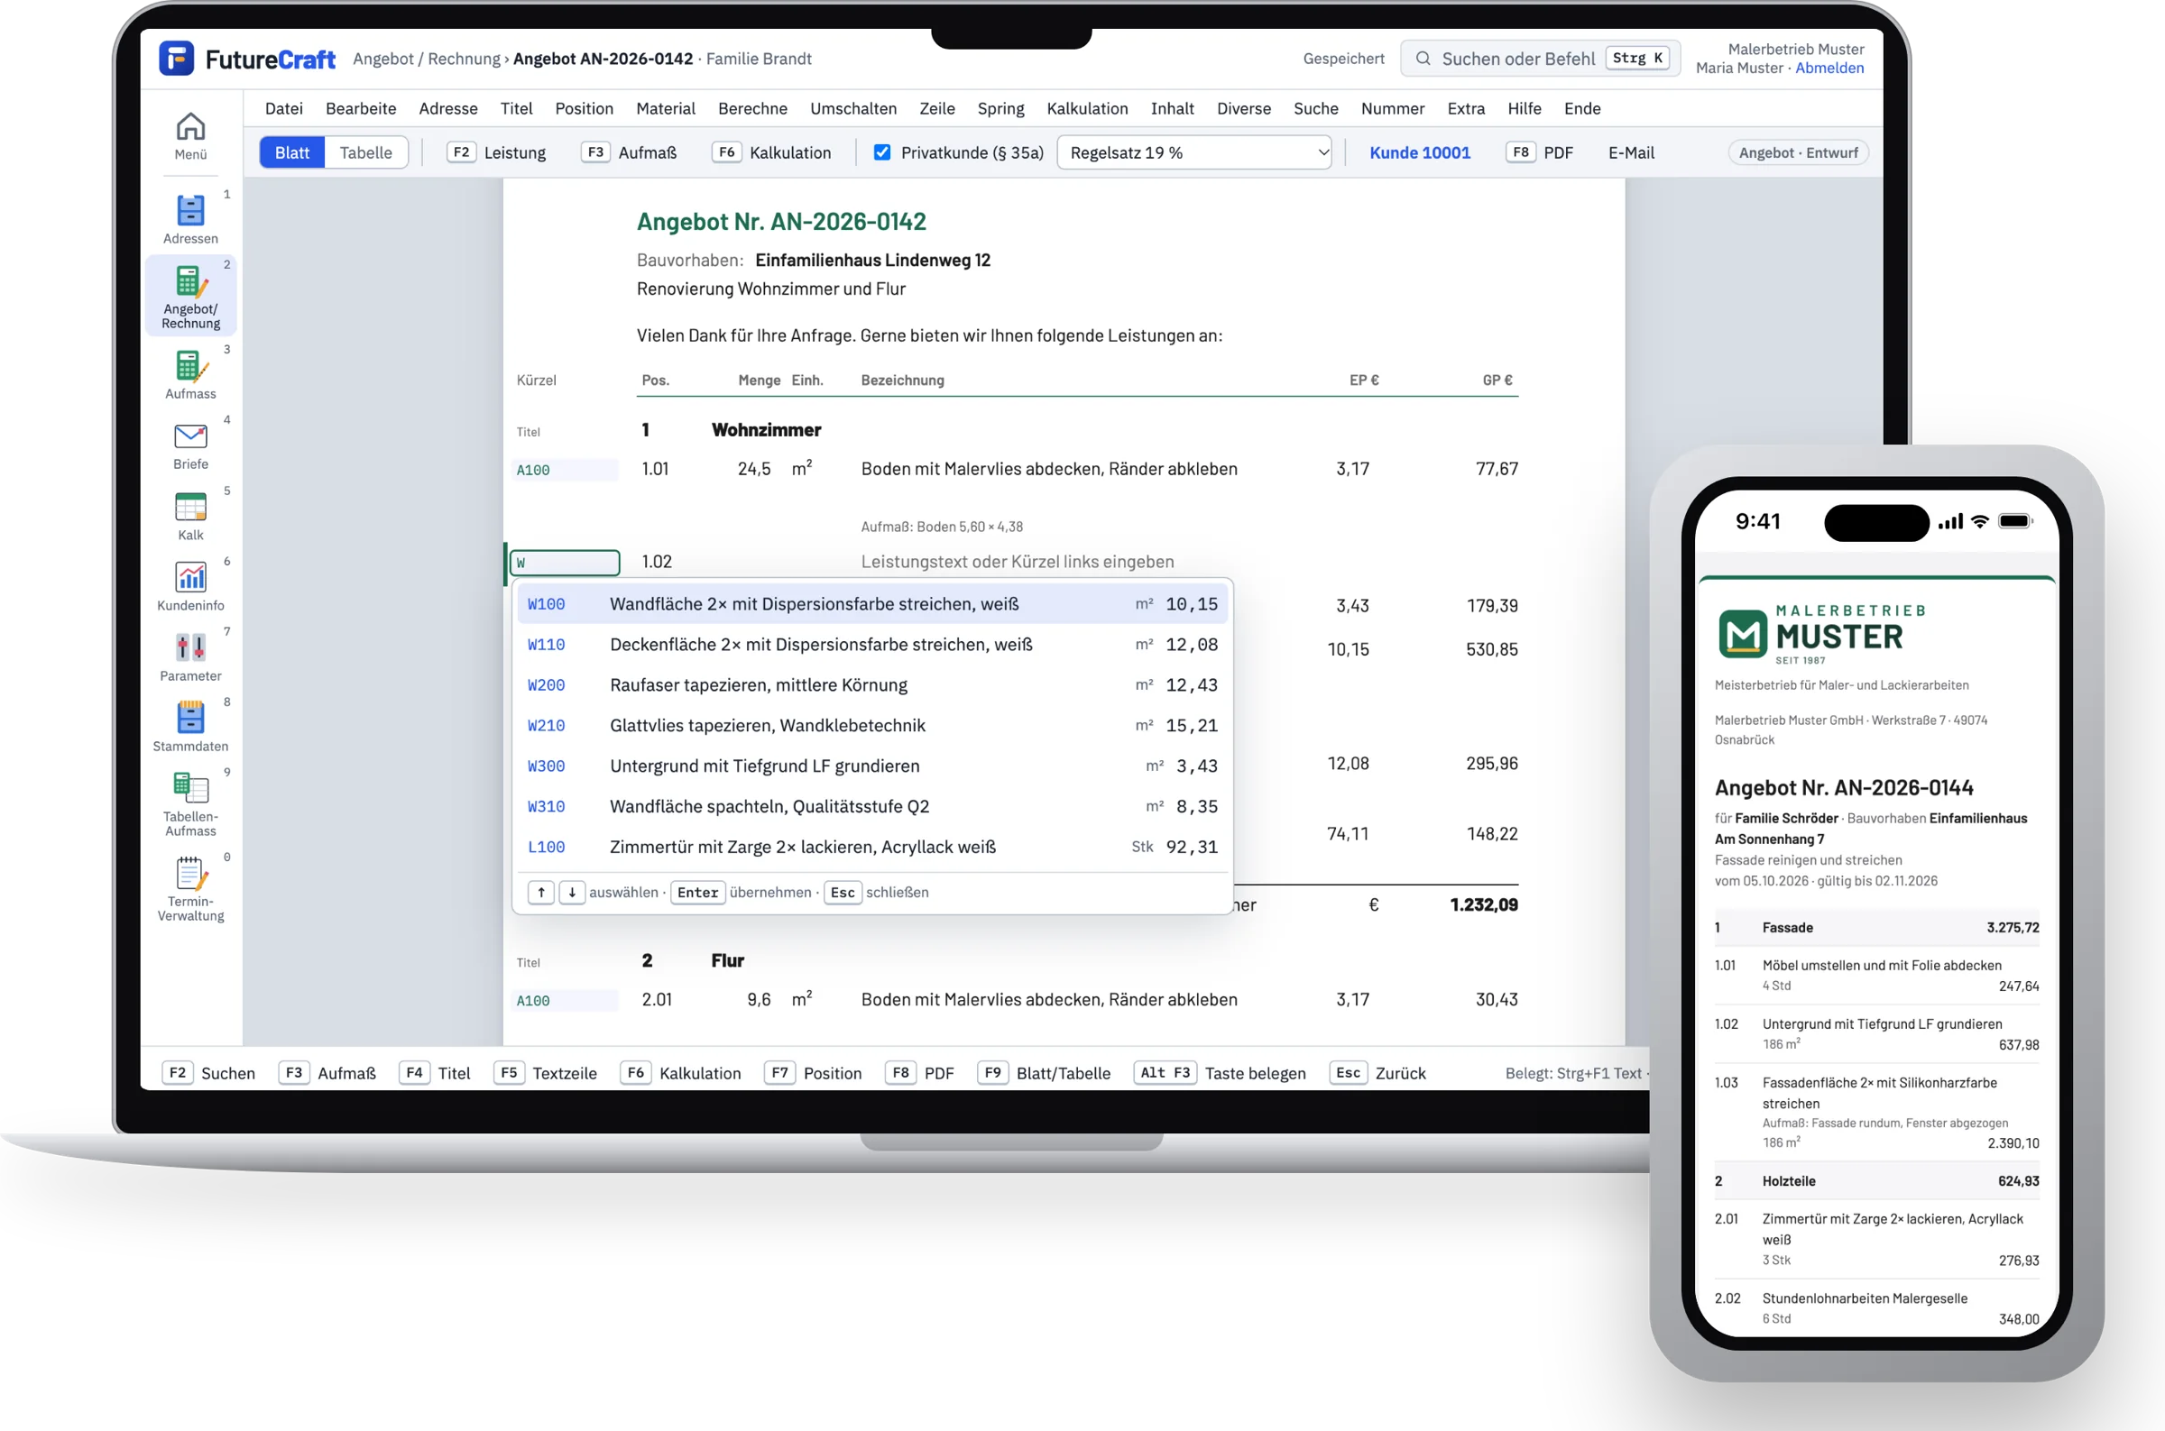
Task: Click F5 Textzeile in bottom bar
Action: [x=545, y=1073]
